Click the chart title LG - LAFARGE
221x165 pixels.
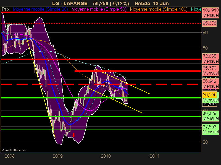[70, 3]
